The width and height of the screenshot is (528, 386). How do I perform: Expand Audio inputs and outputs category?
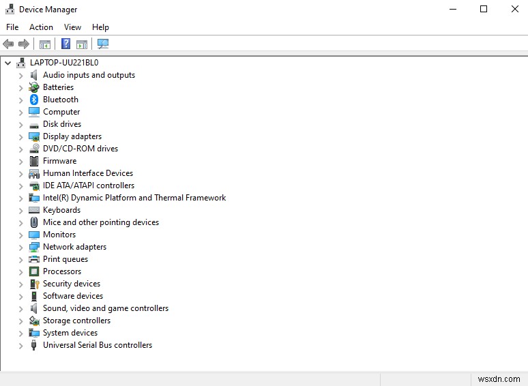pos(21,76)
